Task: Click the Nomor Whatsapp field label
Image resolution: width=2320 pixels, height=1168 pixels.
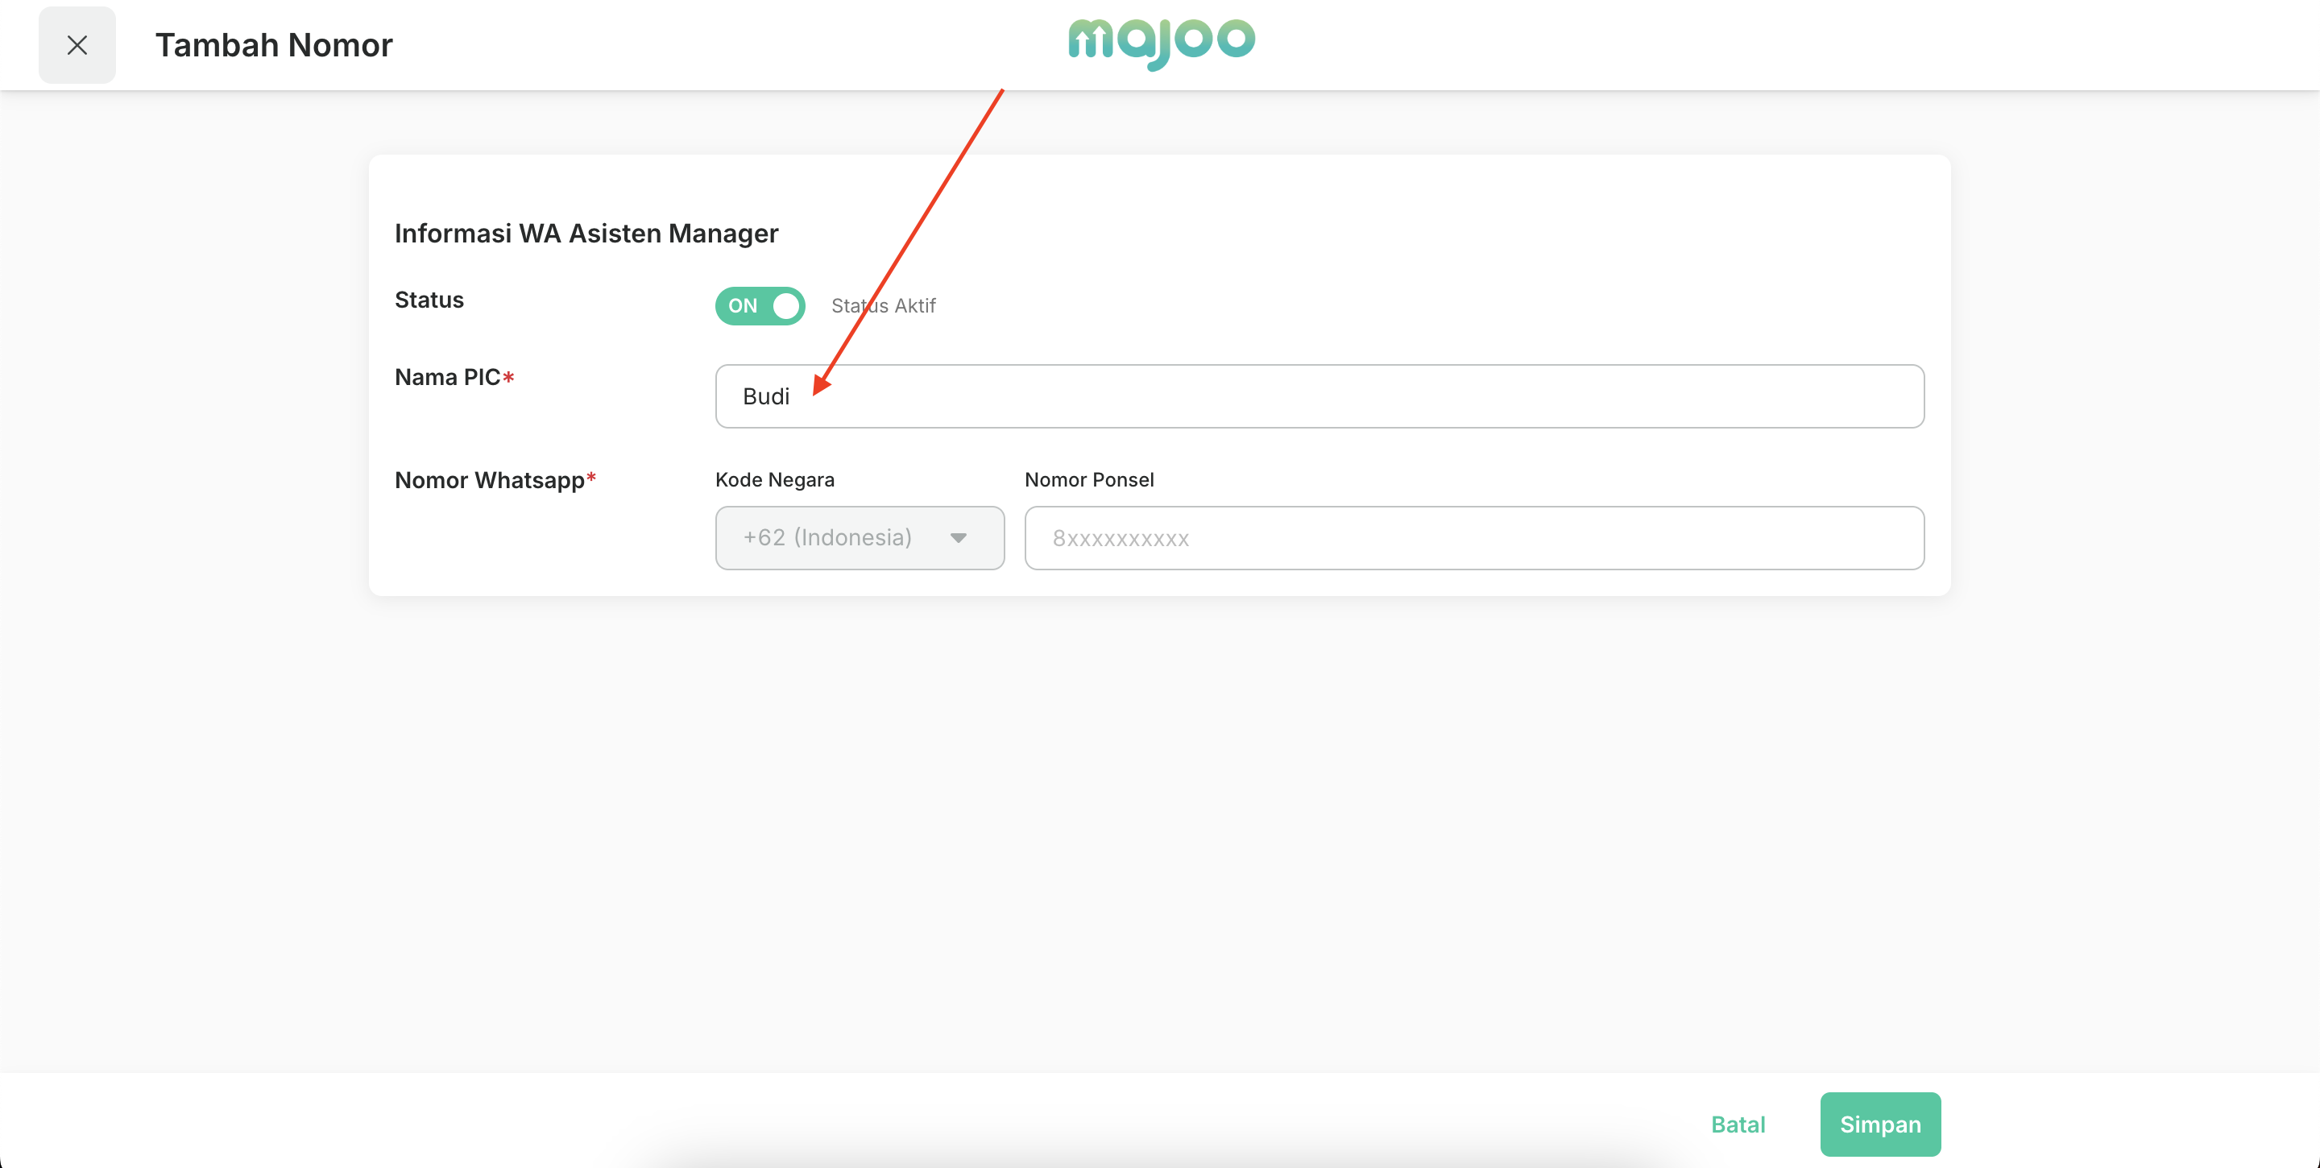Action: (489, 480)
